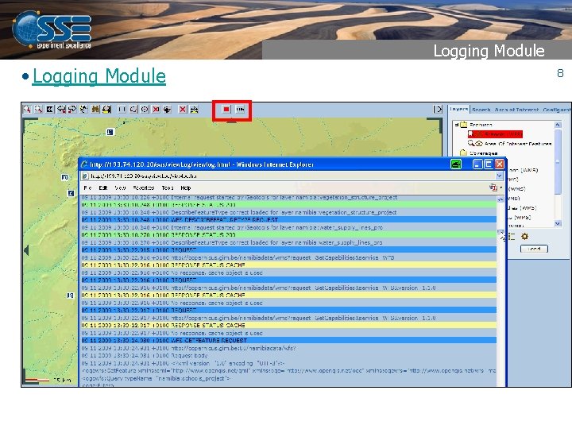
Task: Click the IE toolbar icon beside Help menu
Action: [x=493, y=187]
